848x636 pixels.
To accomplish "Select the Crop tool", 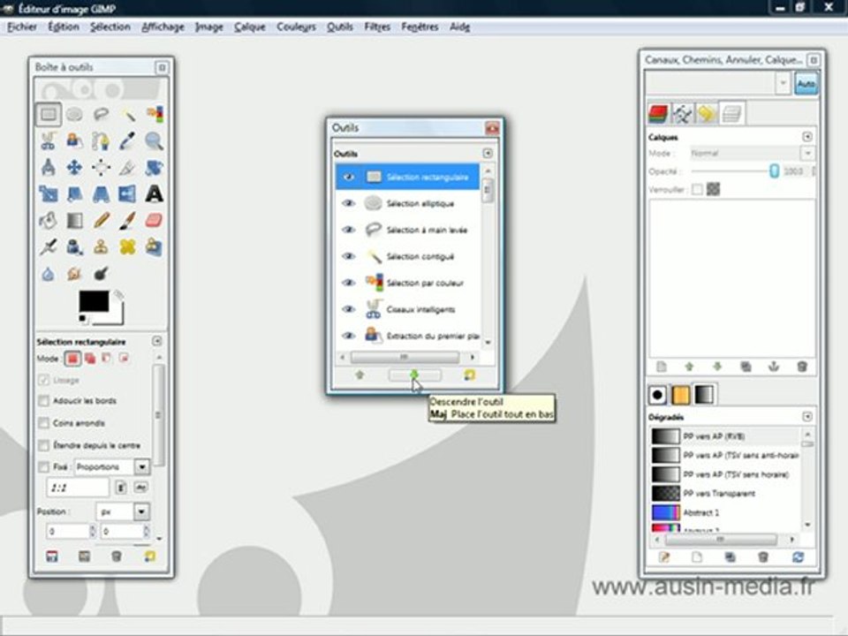I will (x=127, y=167).
